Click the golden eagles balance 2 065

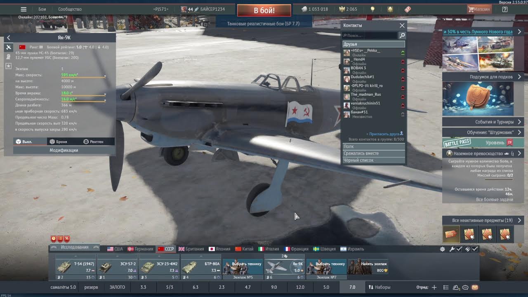(348, 9)
